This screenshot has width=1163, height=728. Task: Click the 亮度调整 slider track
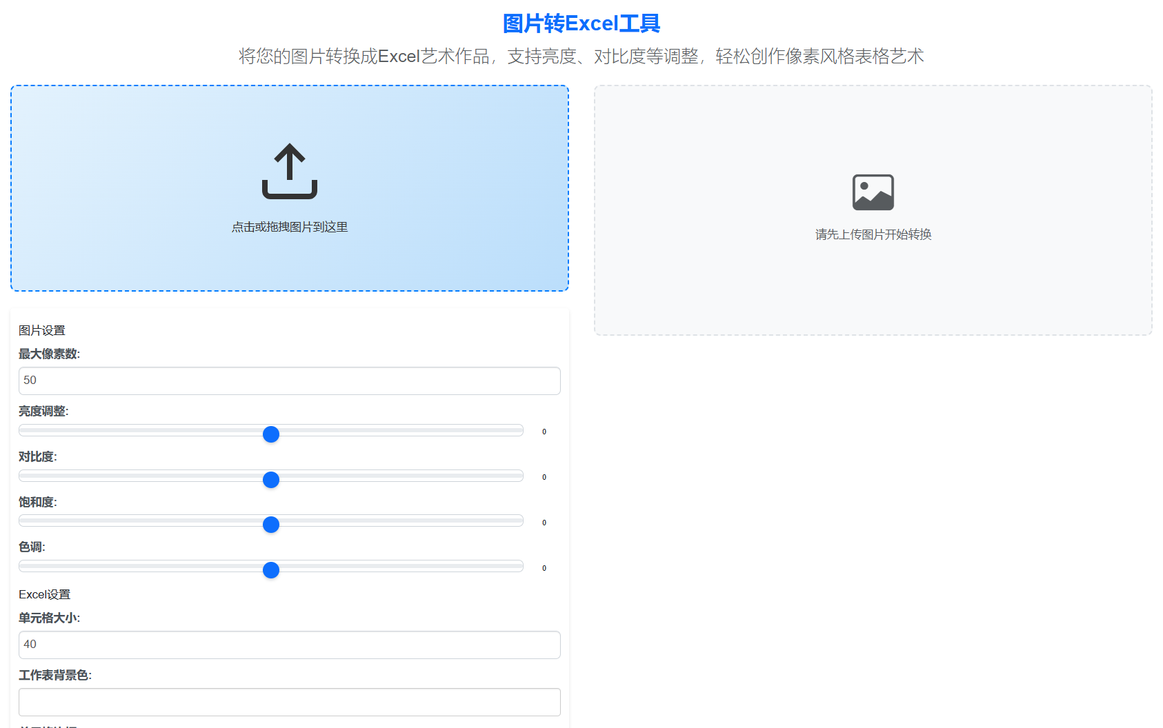pos(414,429)
